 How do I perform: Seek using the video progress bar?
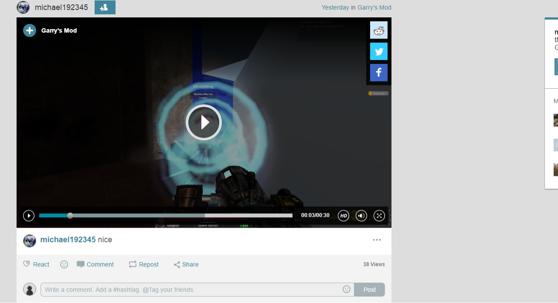(166, 215)
